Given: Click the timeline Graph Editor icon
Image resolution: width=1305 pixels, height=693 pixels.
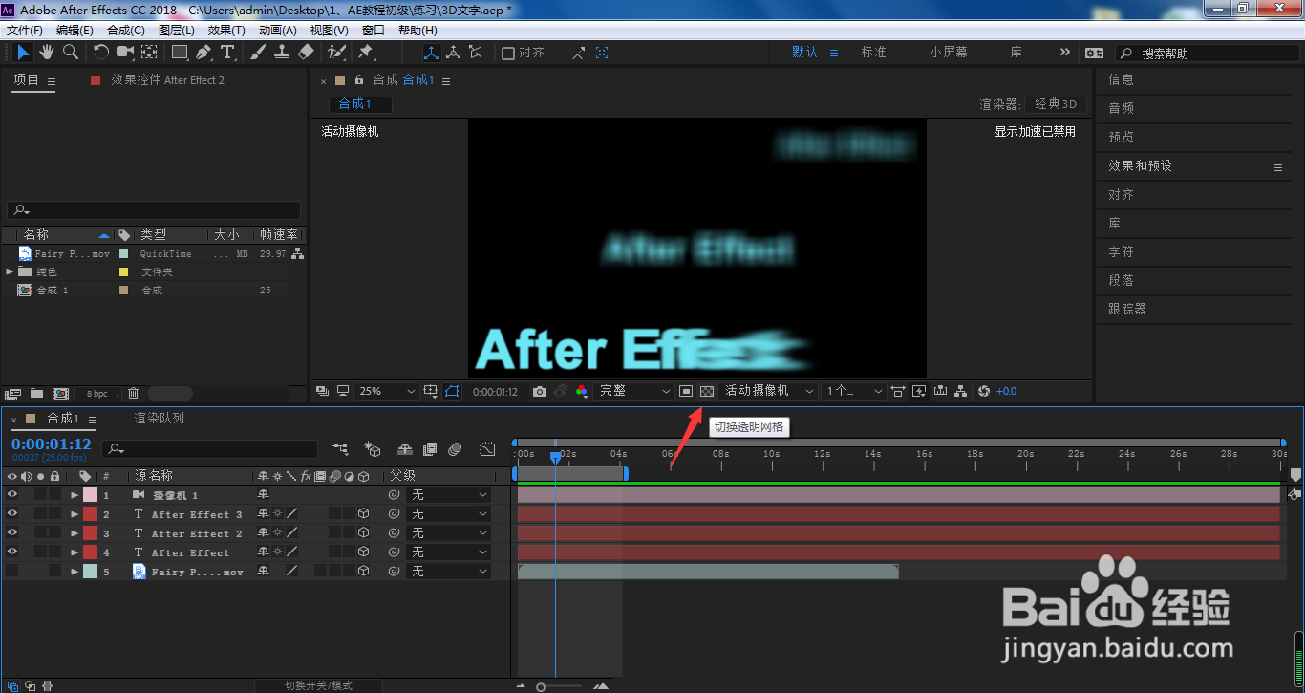Looking at the screenshot, I should pos(487,449).
